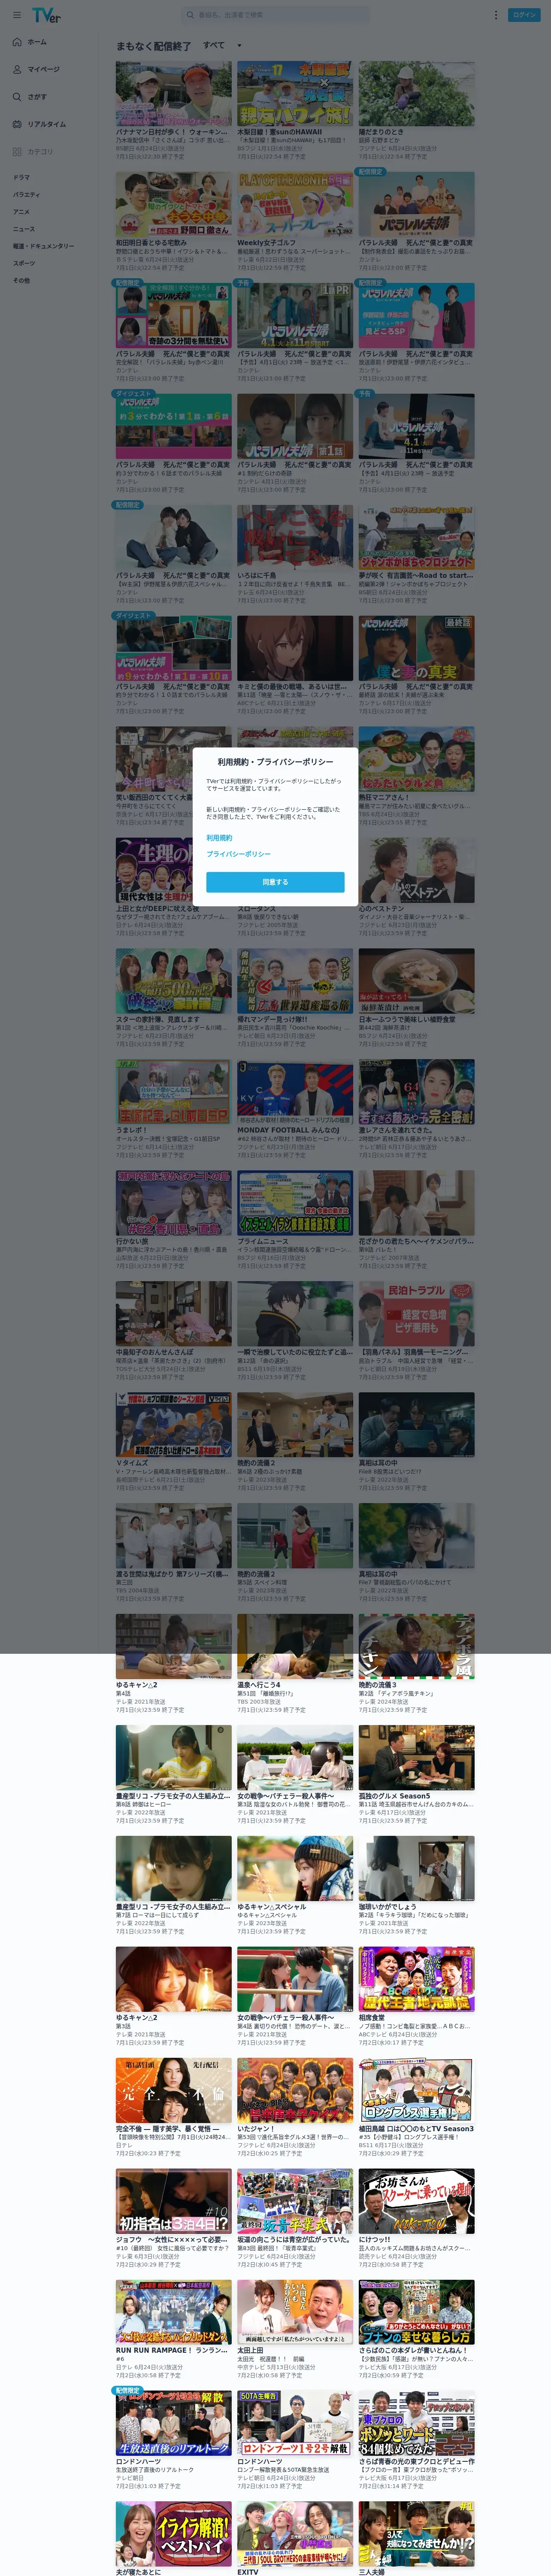The width and height of the screenshot is (551, 2576).
Task: Open 相席食堂 thumbnail
Action: 417,1979
